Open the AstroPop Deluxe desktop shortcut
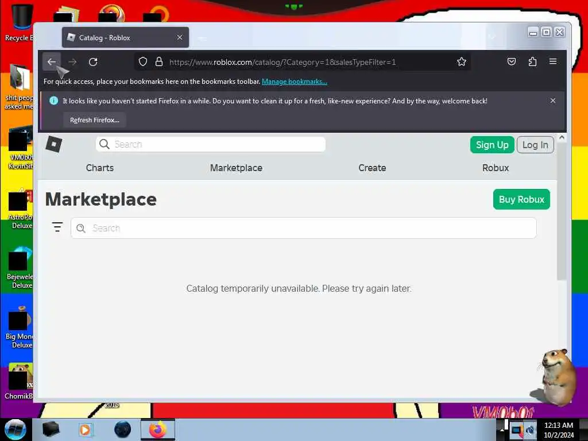This screenshot has height=441, width=588. click(20, 208)
